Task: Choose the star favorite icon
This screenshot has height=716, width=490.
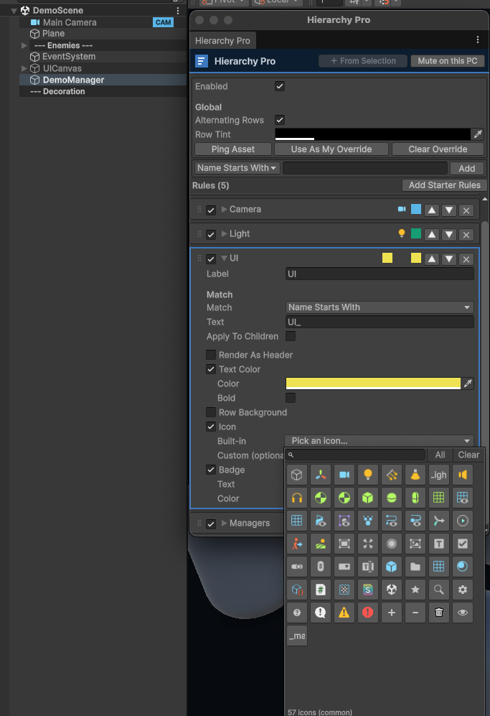Action: [415, 590]
